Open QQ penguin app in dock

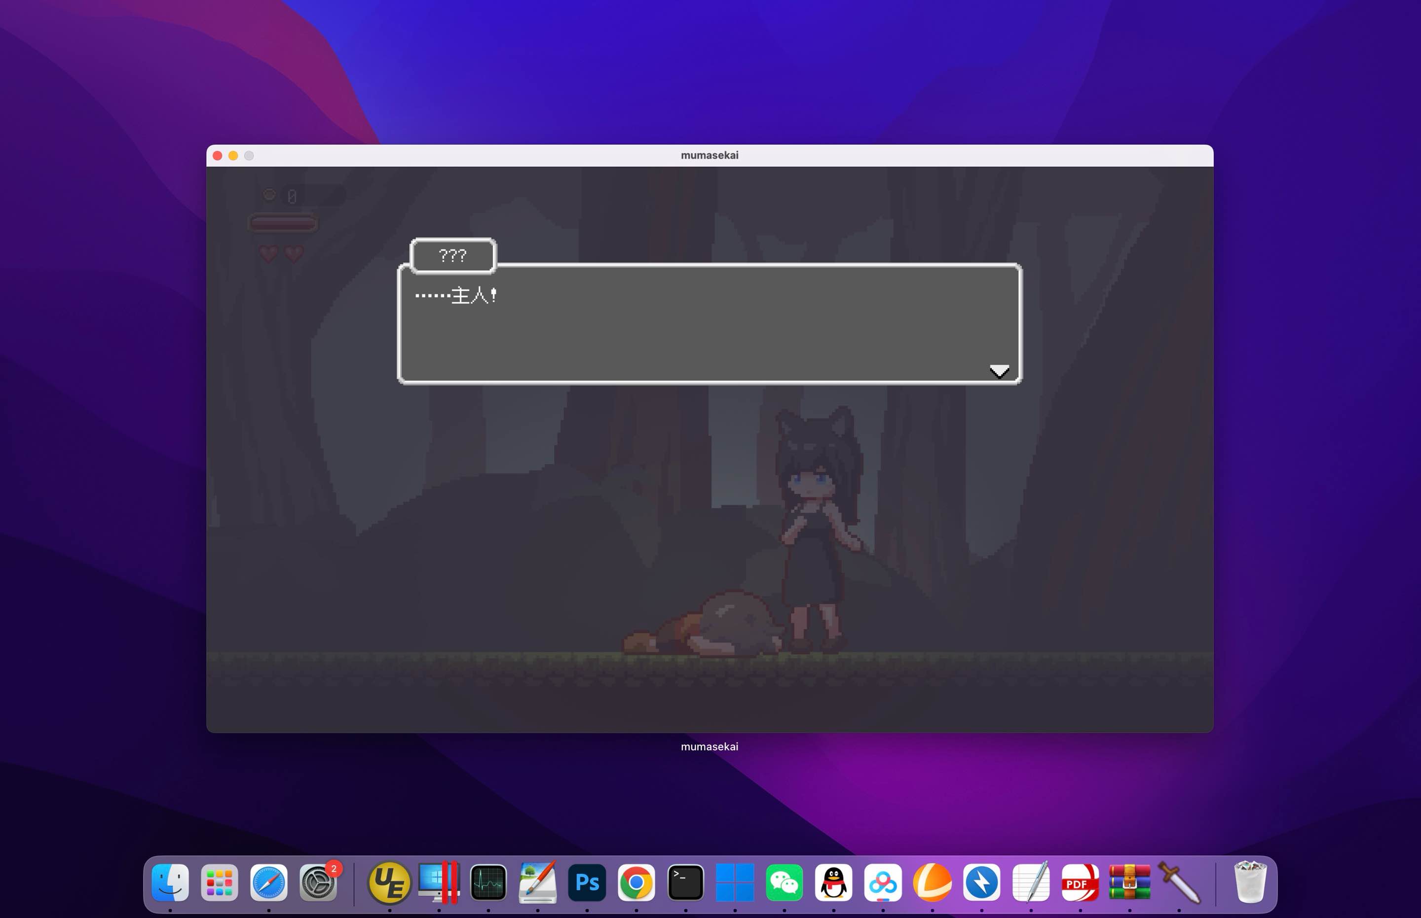coord(833,882)
